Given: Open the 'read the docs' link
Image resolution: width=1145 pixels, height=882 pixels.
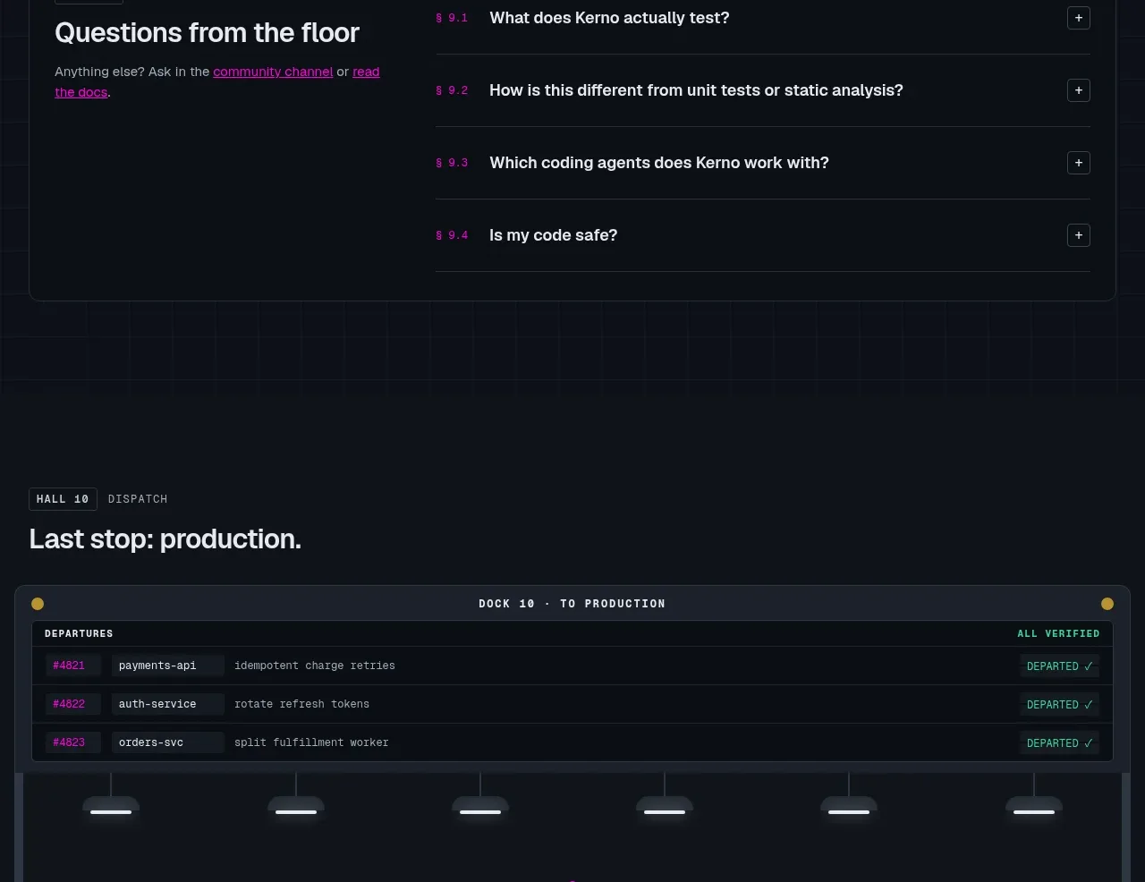Looking at the screenshot, I should tap(366, 72).
